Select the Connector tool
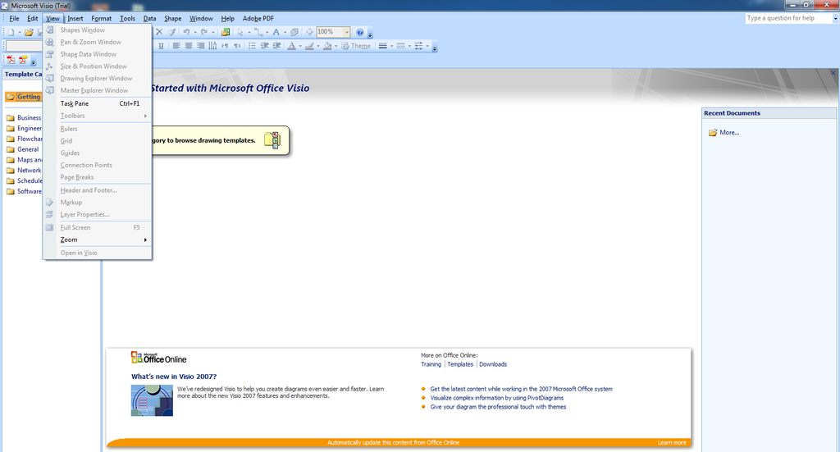This screenshot has width=840, height=452. pyautogui.click(x=258, y=32)
